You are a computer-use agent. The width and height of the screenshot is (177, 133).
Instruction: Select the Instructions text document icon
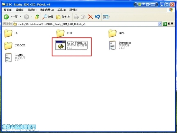click(x=113, y=45)
